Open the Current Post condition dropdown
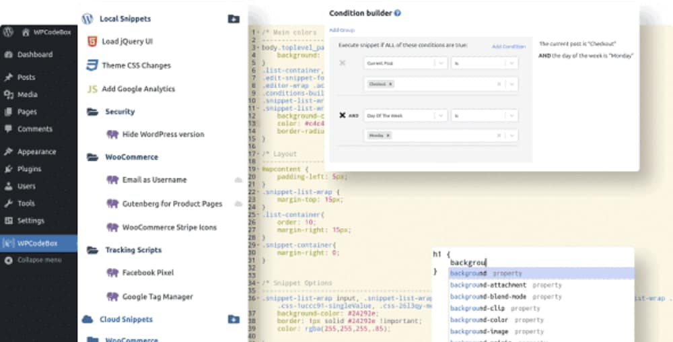Screen dimensions: 673x342 pyautogui.click(x=440, y=63)
